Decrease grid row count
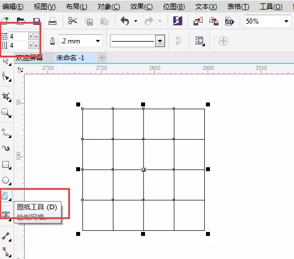 [30, 45]
